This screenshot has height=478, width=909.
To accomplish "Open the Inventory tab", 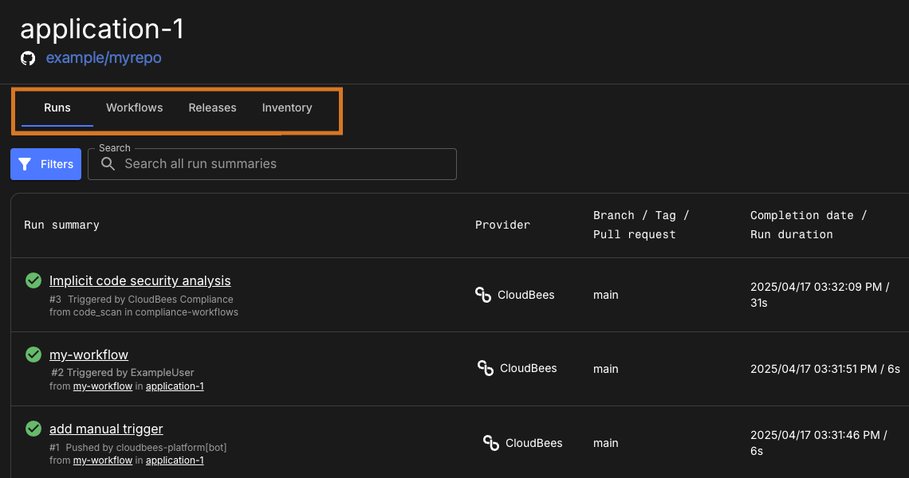I will [x=287, y=108].
